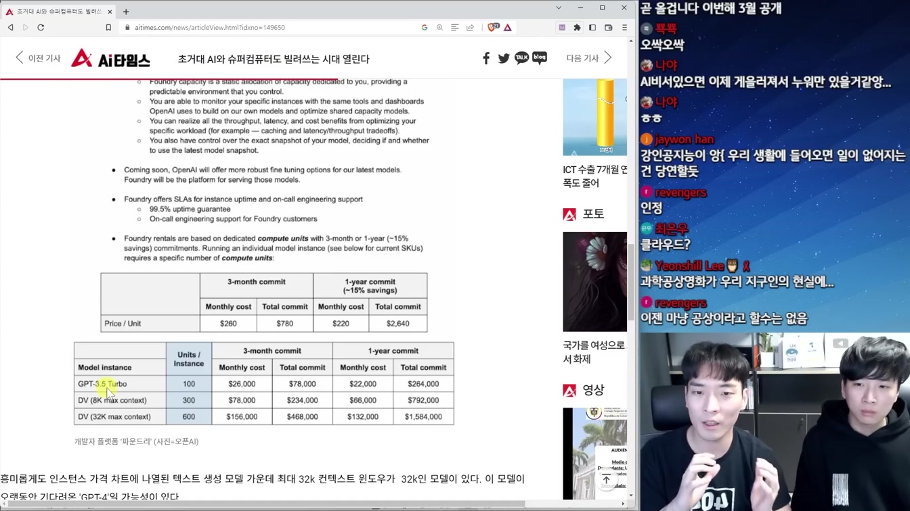Open Google translate icon in address bar
Viewport: 910px width, 511px height.
coord(425,28)
